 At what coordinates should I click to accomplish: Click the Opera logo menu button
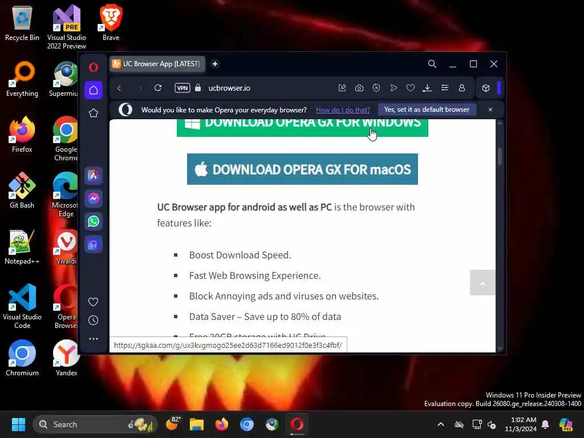[x=94, y=67]
